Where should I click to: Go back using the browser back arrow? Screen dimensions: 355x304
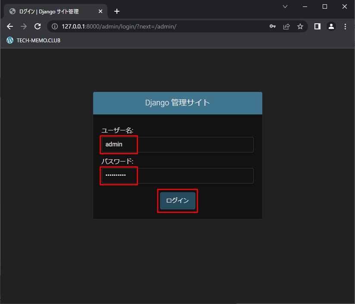[10, 26]
